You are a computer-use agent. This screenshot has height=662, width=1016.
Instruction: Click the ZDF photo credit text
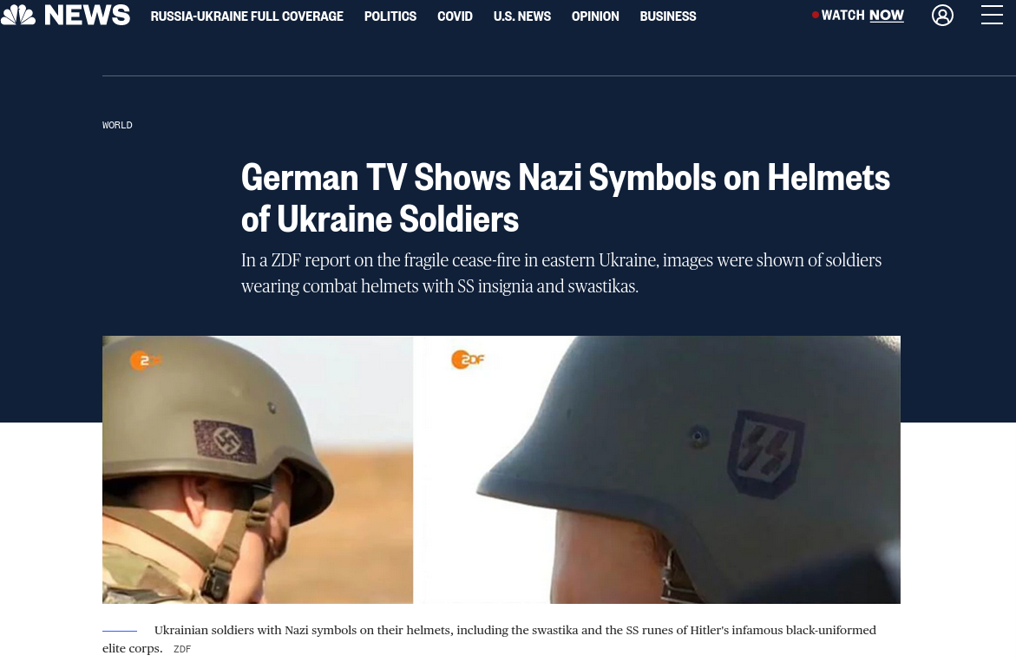(x=182, y=649)
